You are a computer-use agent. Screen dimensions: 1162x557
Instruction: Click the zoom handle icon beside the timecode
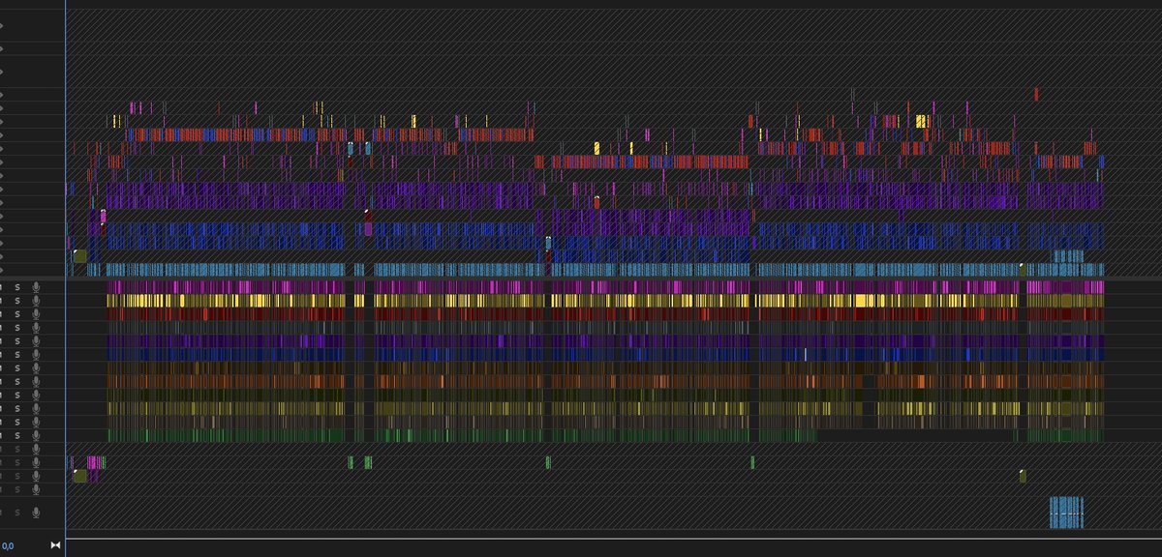55,545
